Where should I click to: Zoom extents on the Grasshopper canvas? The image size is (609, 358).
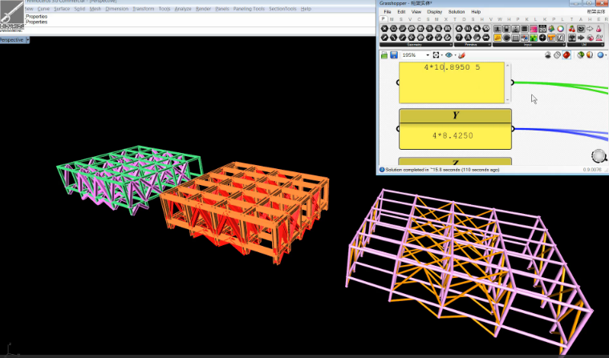click(x=436, y=55)
